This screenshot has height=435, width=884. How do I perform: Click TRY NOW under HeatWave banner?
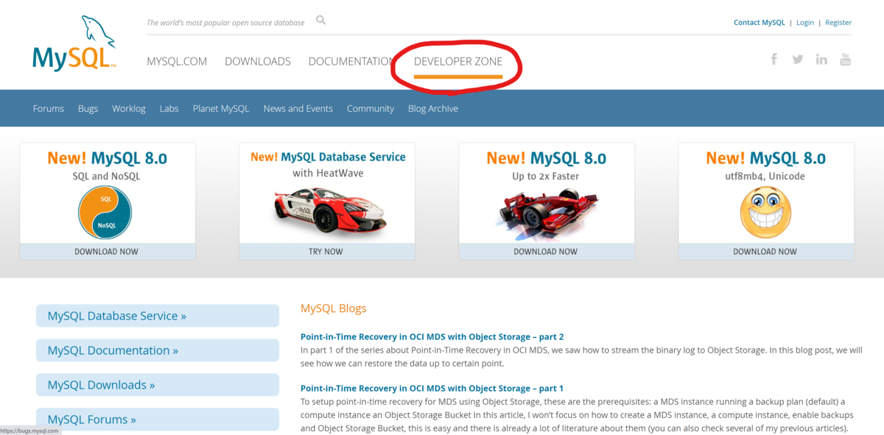coord(326,251)
